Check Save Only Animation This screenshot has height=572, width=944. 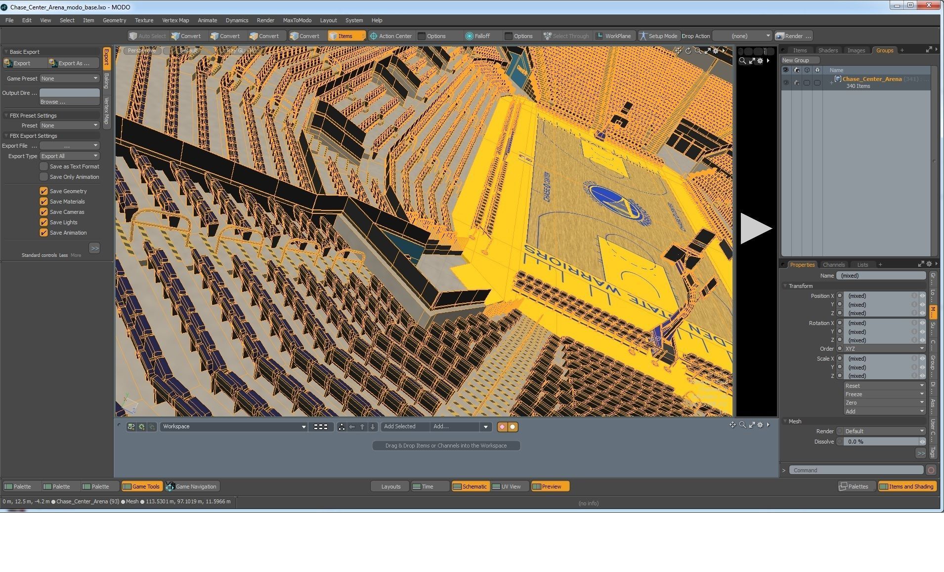pyautogui.click(x=43, y=177)
